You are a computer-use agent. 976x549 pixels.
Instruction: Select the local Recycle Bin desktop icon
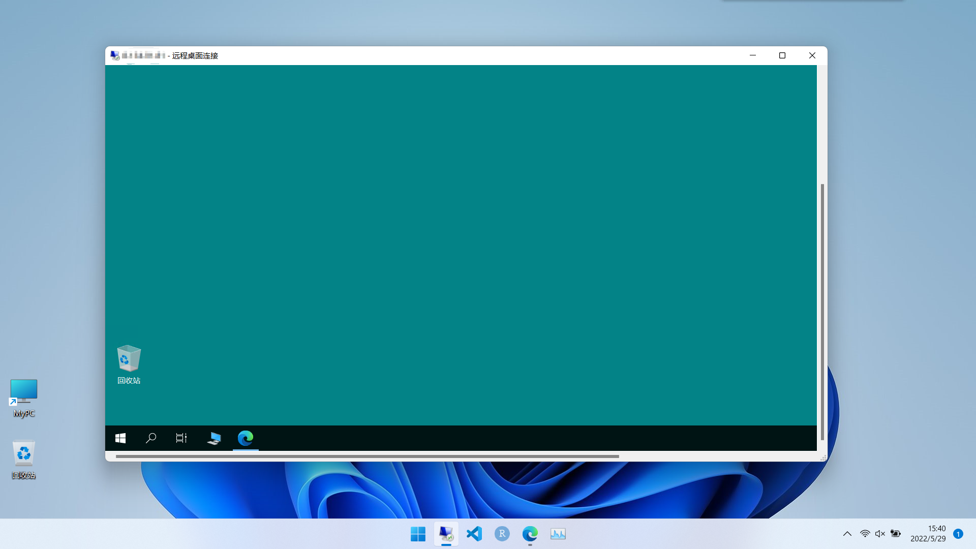(x=24, y=459)
